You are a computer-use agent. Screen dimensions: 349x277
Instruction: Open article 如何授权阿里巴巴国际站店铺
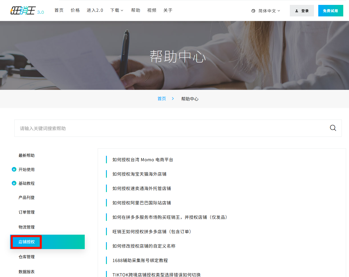142,203
